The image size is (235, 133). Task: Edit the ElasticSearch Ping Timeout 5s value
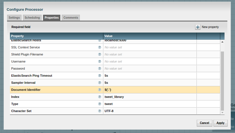pos(150,76)
